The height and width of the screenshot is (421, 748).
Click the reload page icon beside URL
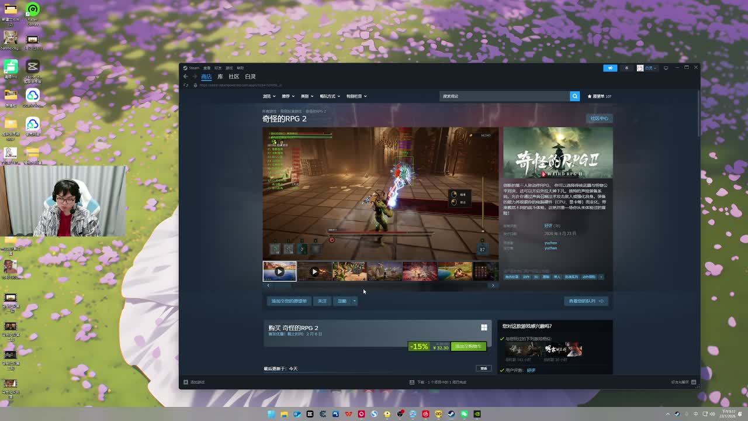[x=186, y=85]
